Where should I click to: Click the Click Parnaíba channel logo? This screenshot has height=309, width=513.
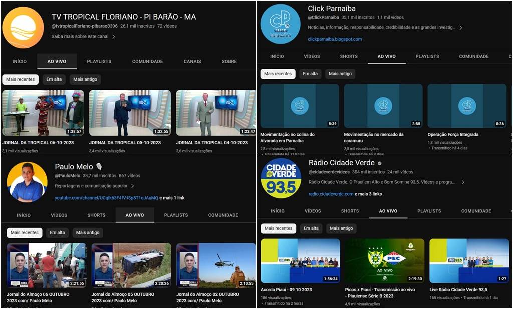pos(280,24)
